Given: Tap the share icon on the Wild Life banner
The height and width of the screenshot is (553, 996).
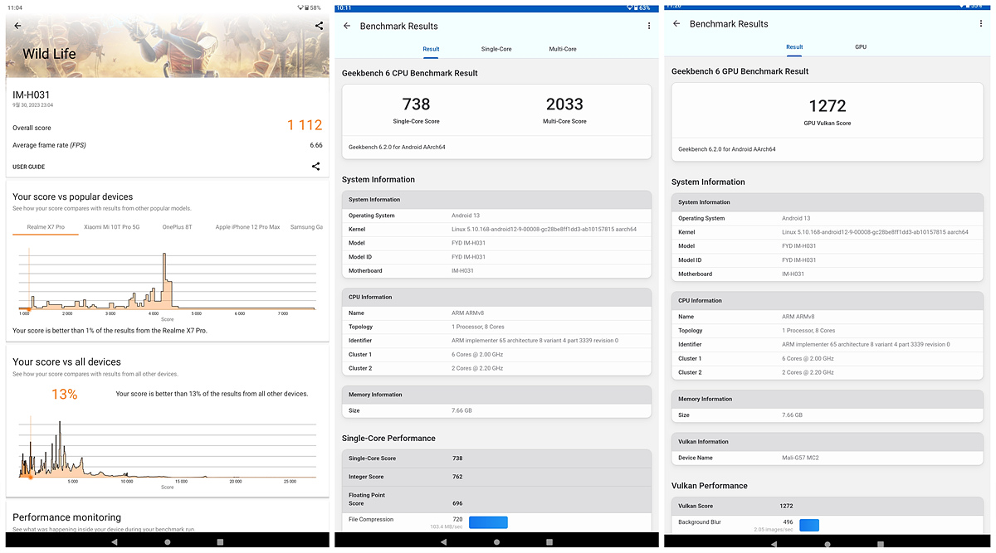Looking at the screenshot, I should click(319, 26).
